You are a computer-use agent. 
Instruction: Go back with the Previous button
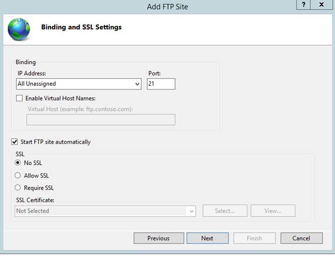pos(158,238)
